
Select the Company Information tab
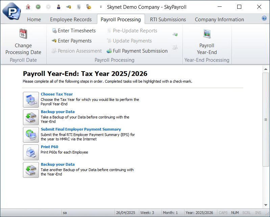(x=219, y=20)
